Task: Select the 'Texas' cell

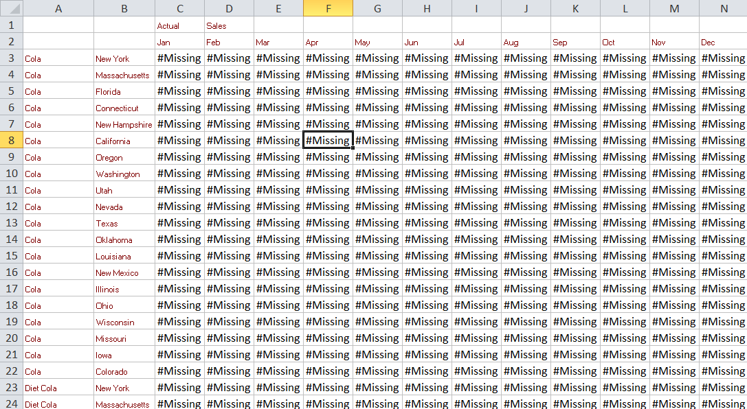Action: (x=124, y=222)
